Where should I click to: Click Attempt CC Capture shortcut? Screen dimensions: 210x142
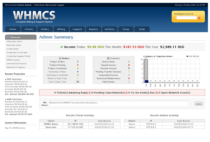pos(16,67)
